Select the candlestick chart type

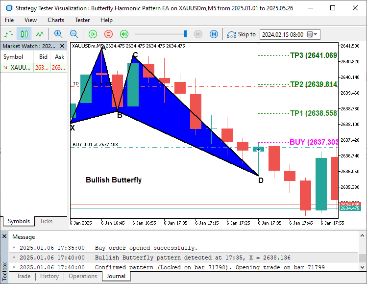click(24, 34)
